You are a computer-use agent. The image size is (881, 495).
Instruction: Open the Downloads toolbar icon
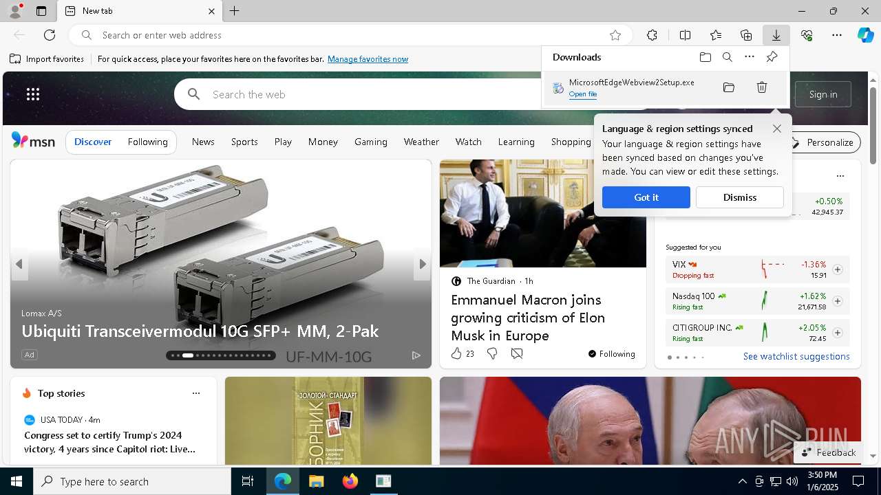point(776,35)
